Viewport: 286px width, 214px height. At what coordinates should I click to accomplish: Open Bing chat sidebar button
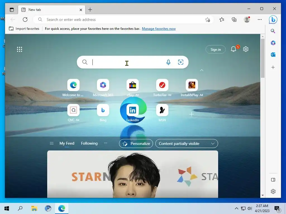(273, 20)
